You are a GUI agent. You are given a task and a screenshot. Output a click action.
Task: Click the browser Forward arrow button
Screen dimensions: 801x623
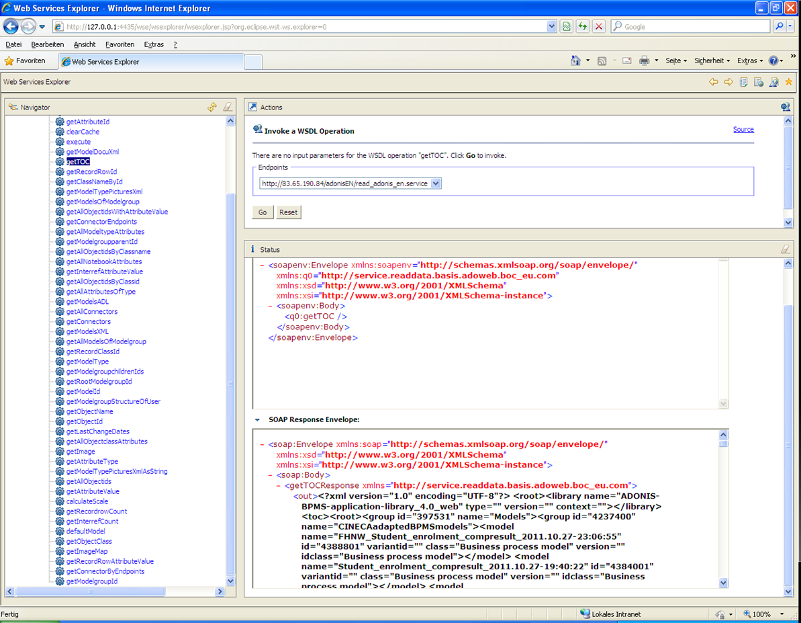pyautogui.click(x=29, y=26)
